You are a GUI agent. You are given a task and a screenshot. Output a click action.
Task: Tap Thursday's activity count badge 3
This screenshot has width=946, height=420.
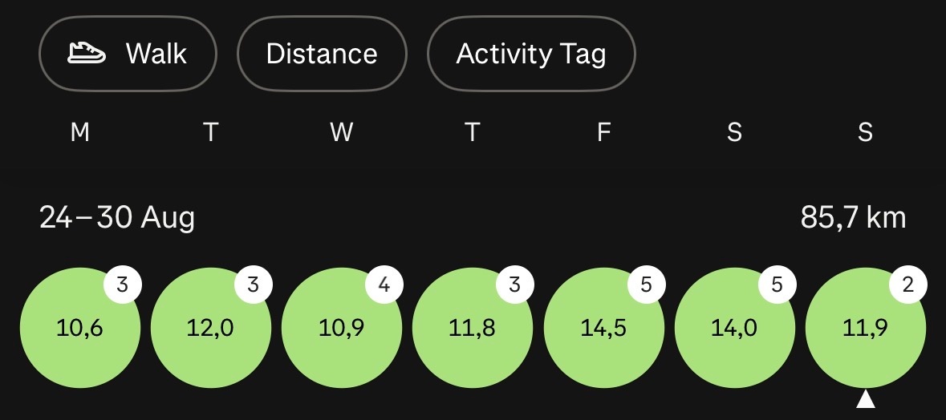pos(514,284)
